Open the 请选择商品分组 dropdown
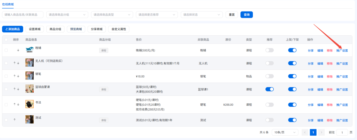Viewport: 357px width, 140px height. pos(67,15)
